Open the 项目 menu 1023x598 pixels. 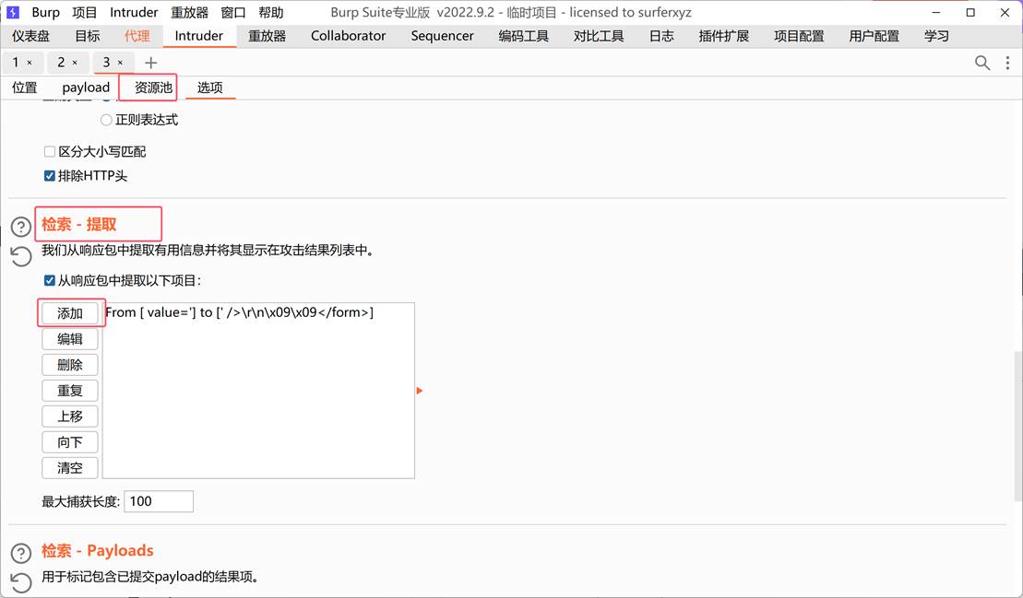coord(85,12)
